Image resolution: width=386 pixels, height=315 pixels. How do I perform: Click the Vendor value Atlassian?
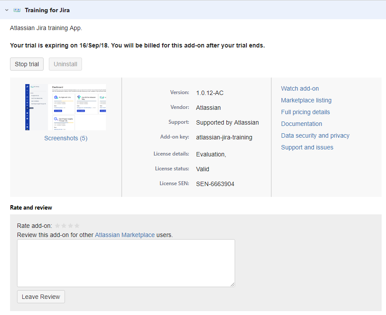[x=208, y=108]
